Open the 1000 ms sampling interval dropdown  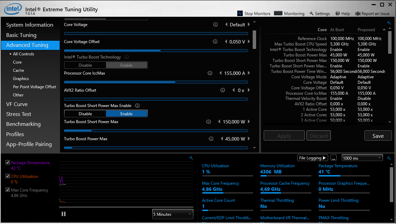pos(362,158)
